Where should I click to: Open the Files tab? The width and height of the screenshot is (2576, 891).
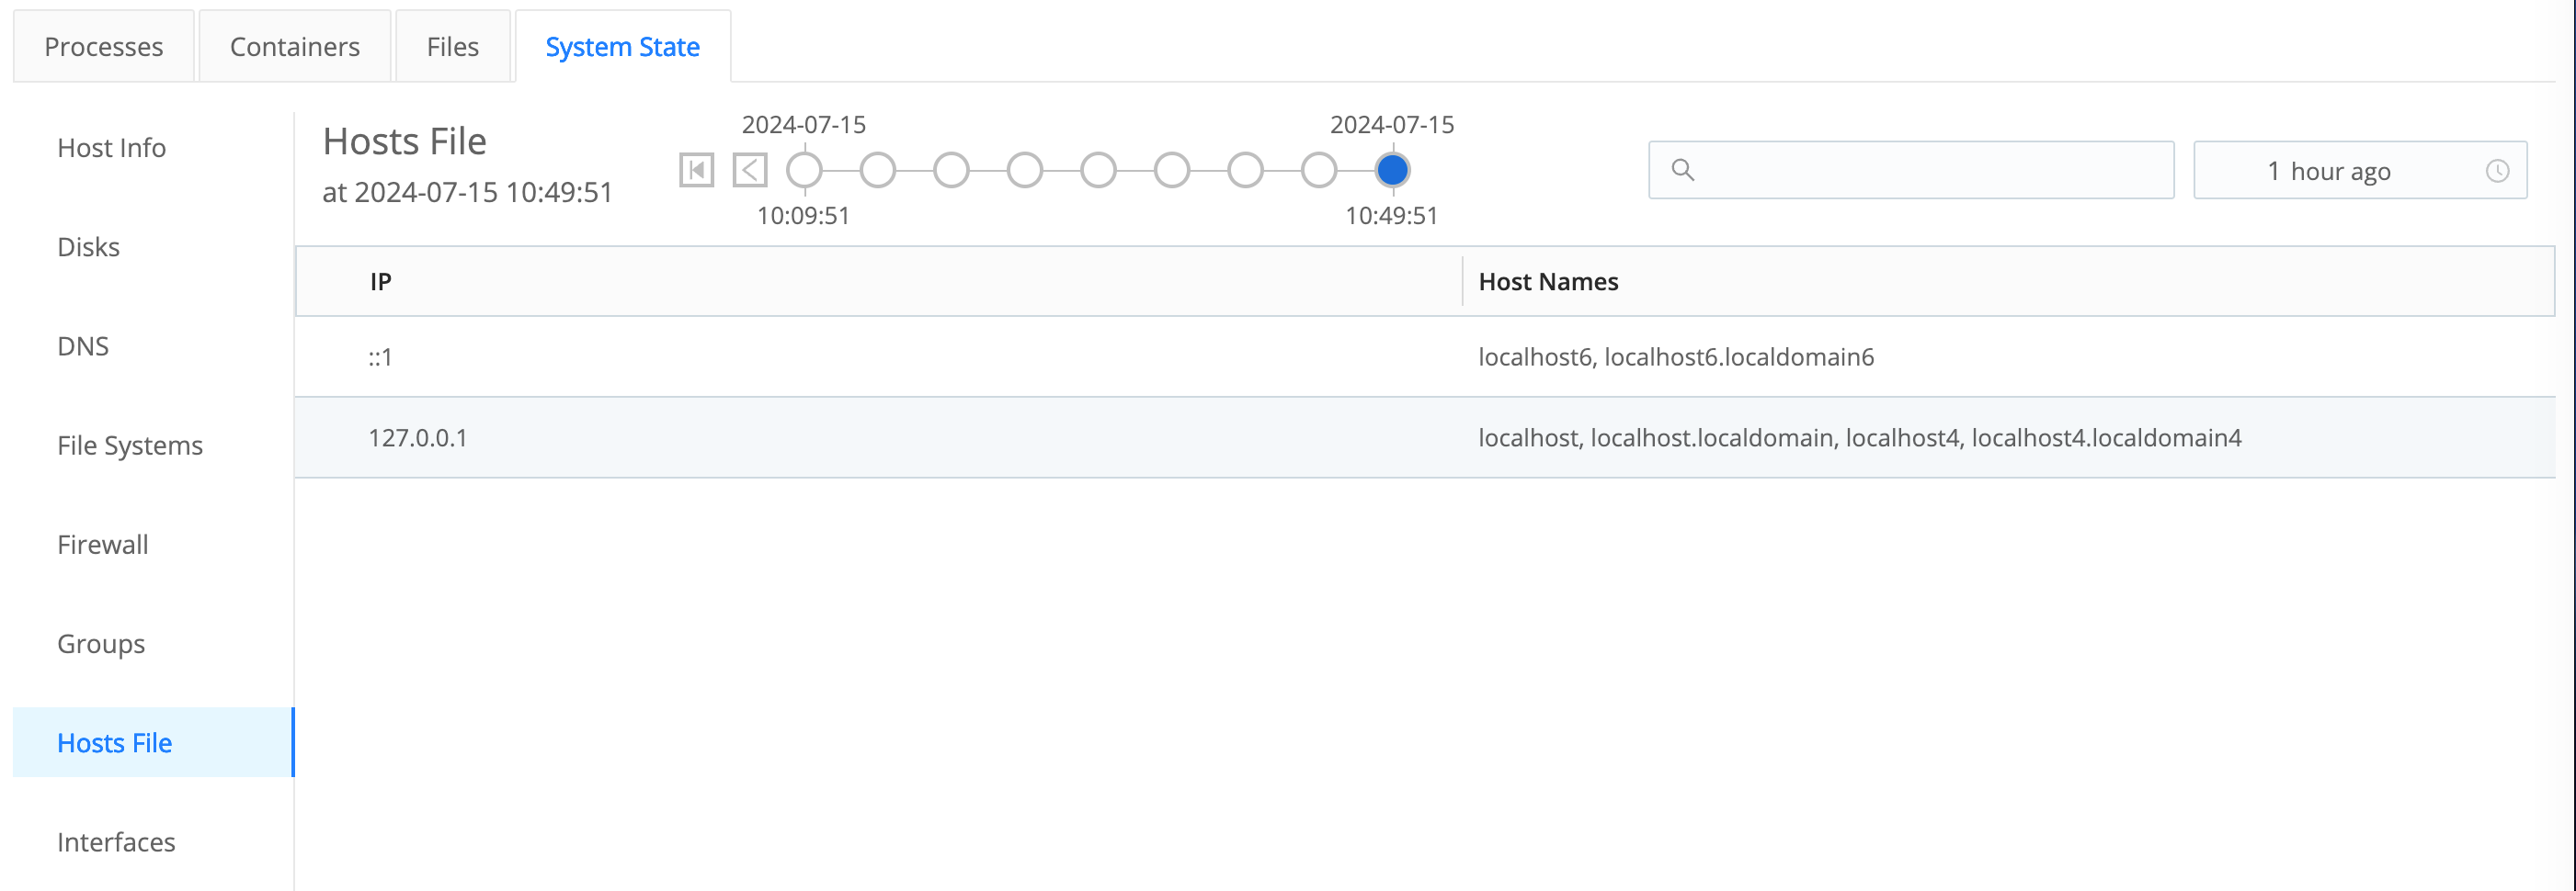click(452, 47)
